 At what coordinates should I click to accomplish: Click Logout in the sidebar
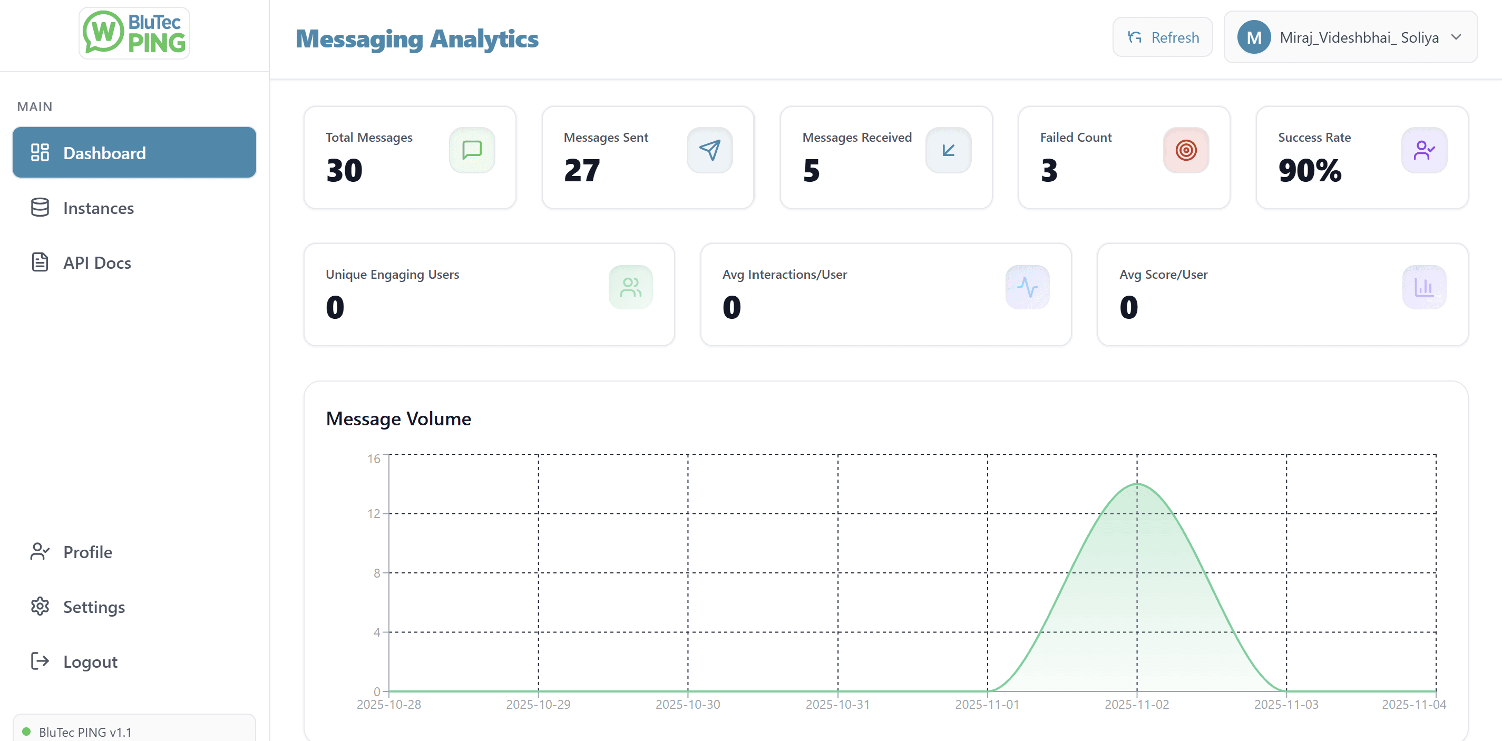(90, 661)
